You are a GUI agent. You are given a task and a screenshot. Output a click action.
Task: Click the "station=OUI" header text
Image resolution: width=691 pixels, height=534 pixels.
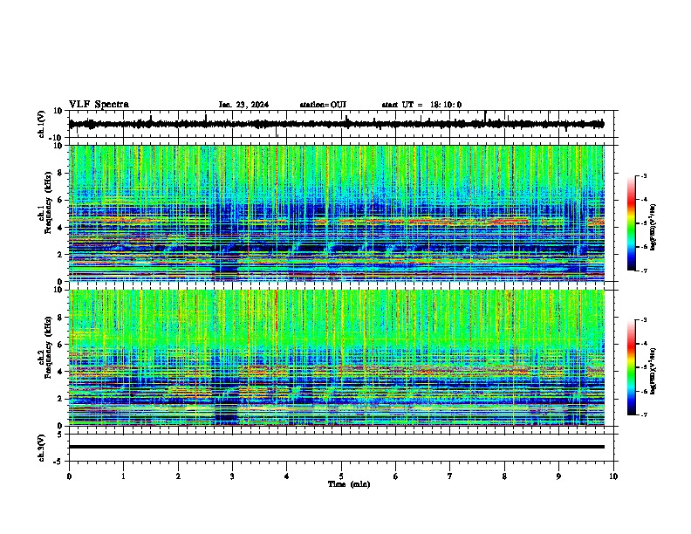[323, 105]
